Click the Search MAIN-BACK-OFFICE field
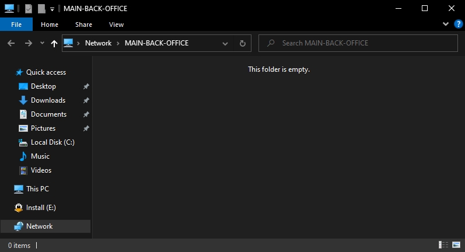465x252 pixels. tap(362, 43)
